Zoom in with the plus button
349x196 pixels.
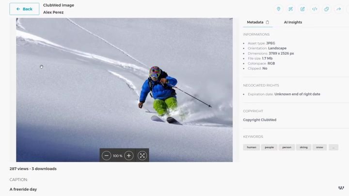[128, 155]
